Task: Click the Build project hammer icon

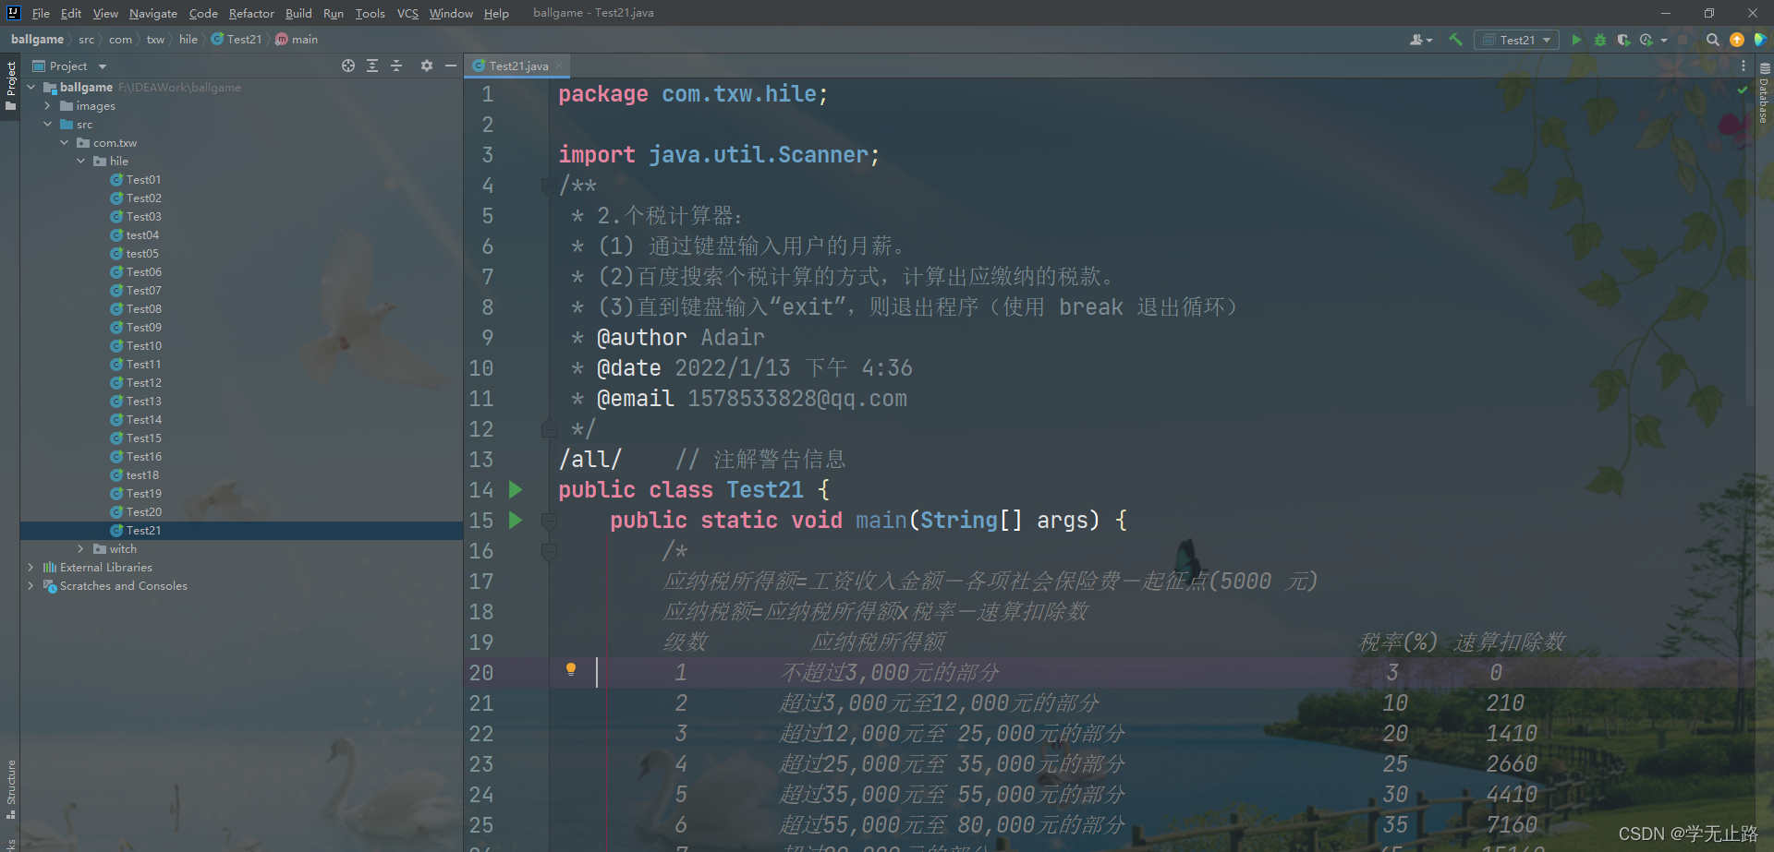Action: pos(1455,40)
